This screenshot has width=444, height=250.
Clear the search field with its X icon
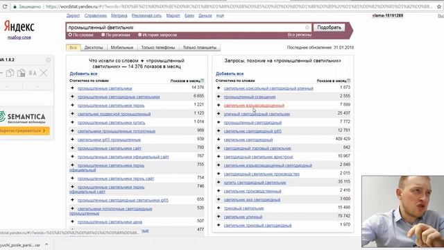[x=307, y=28]
